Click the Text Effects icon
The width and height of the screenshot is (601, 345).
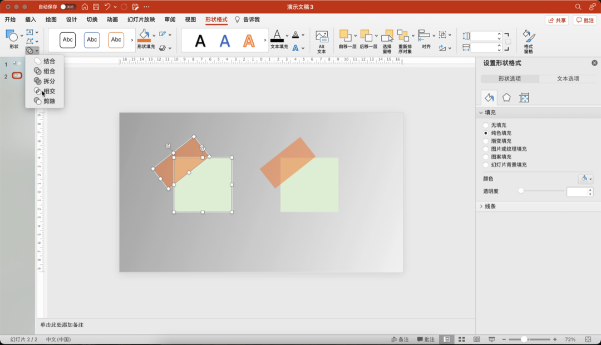tap(295, 48)
